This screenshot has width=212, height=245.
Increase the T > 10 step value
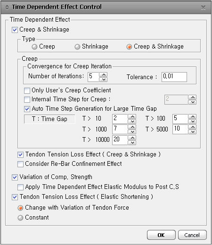point(132,116)
